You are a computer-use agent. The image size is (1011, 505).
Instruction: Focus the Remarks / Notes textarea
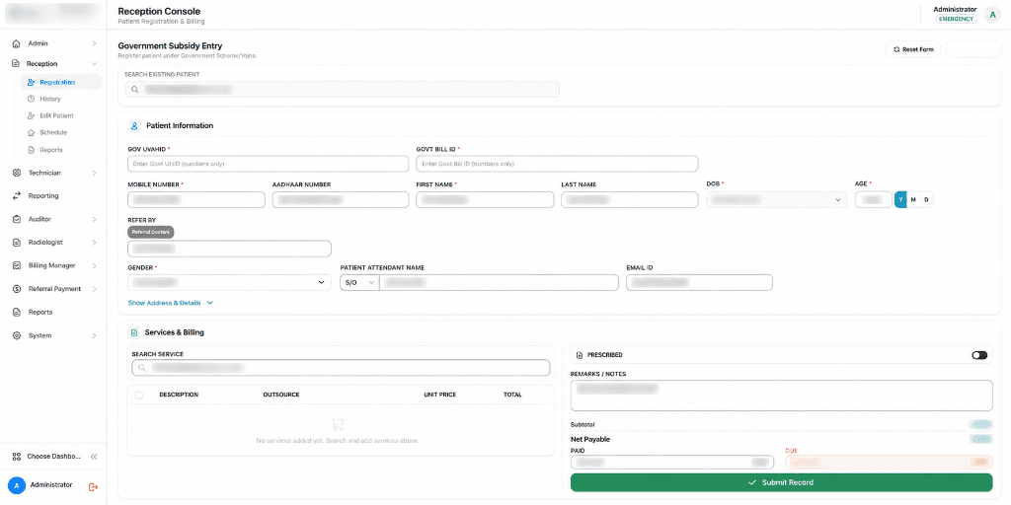pos(782,396)
